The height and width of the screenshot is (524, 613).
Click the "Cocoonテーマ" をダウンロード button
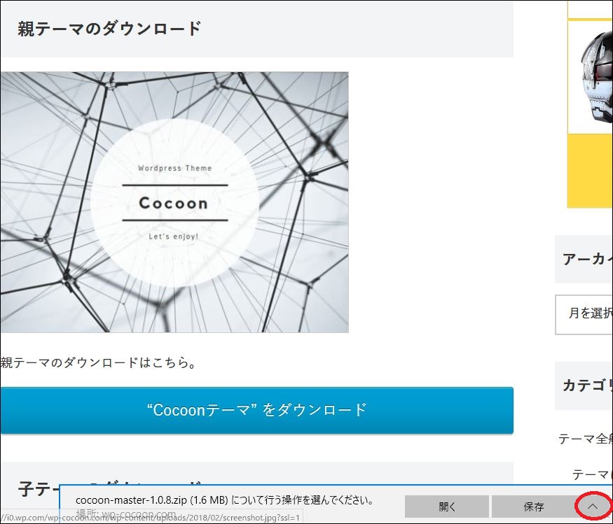[256, 410]
